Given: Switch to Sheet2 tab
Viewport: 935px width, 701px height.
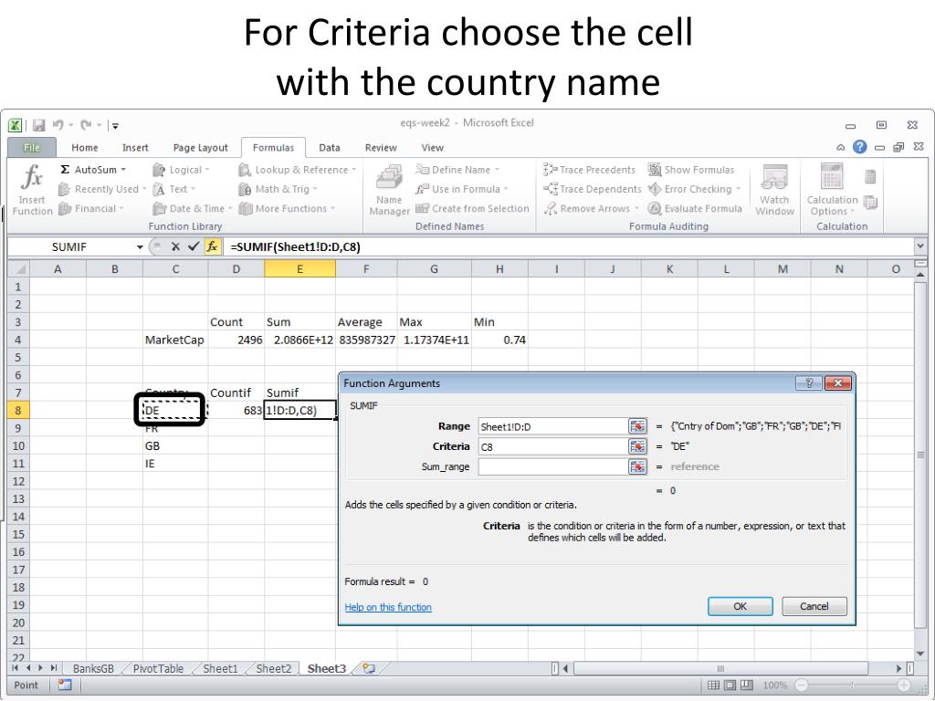Looking at the screenshot, I should pos(274,669).
